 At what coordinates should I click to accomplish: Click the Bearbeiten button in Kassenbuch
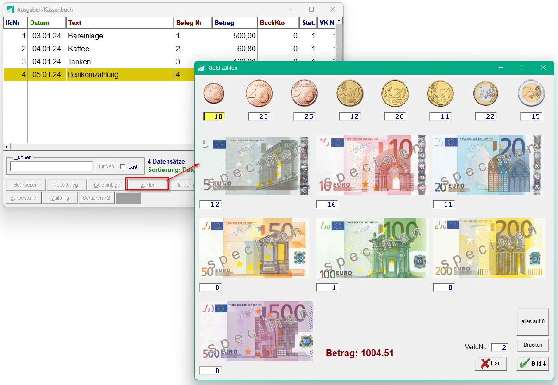[25, 185]
